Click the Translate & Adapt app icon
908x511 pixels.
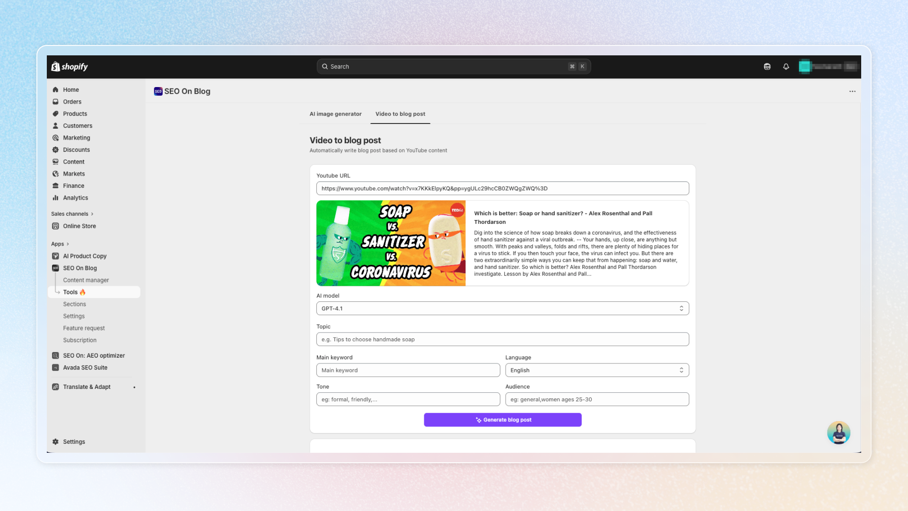pos(55,387)
